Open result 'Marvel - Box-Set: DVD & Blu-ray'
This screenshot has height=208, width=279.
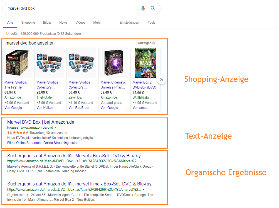[74, 156]
